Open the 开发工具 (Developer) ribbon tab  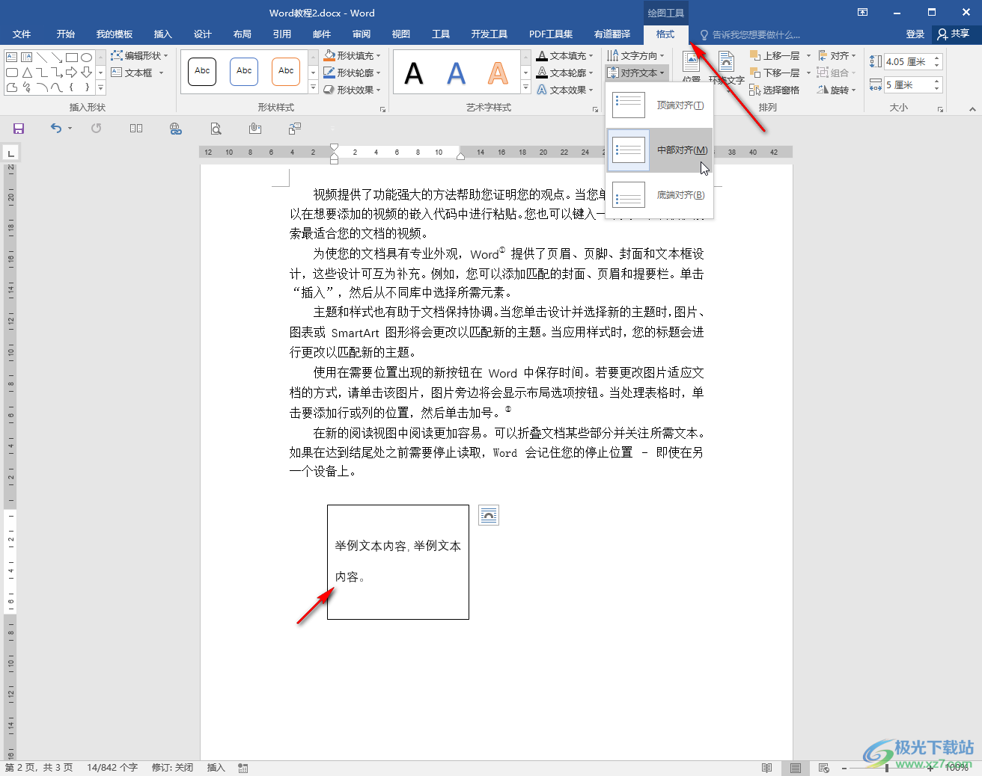pos(489,34)
